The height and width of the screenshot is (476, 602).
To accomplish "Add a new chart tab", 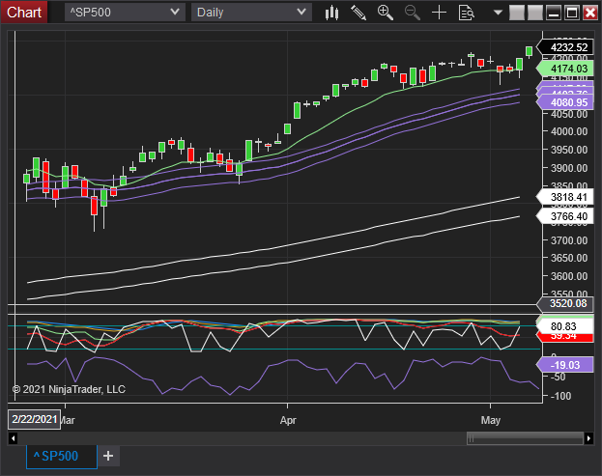I will pyautogui.click(x=108, y=456).
